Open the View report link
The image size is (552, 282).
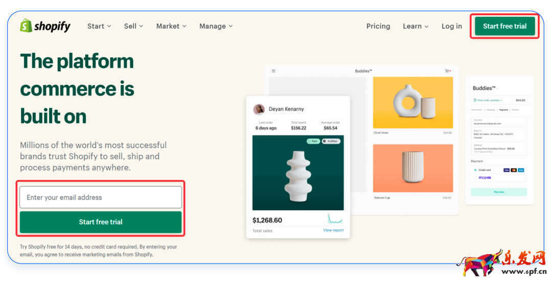(x=333, y=230)
